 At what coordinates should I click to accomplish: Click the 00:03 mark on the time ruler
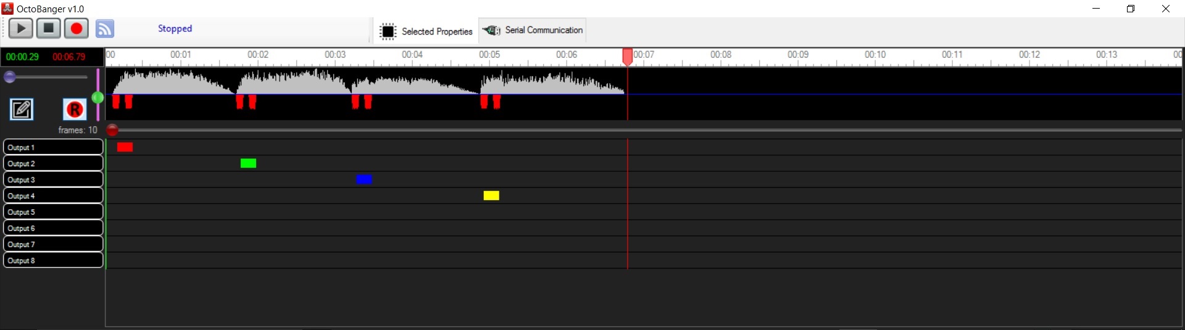(335, 55)
